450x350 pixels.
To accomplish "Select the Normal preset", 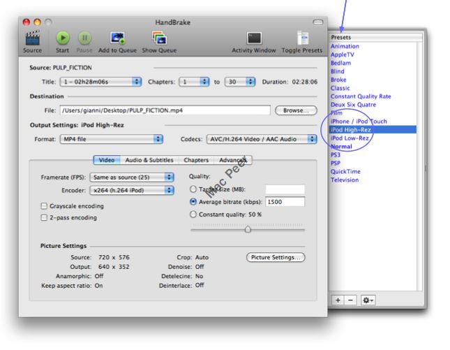I will 341,147.
